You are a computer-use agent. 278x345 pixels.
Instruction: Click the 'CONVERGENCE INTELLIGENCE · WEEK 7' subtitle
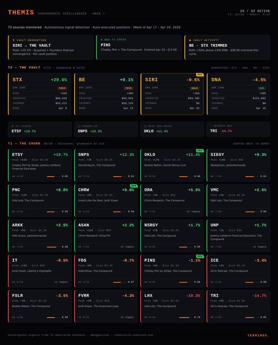(71, 14)
